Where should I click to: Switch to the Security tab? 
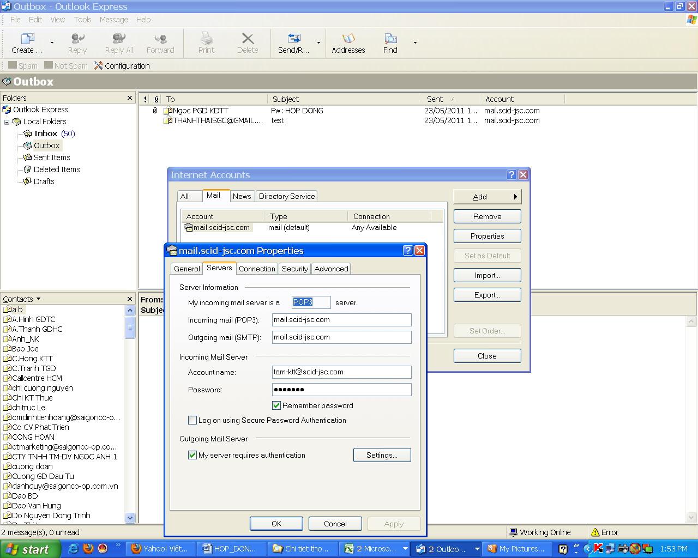click(295, 269)
